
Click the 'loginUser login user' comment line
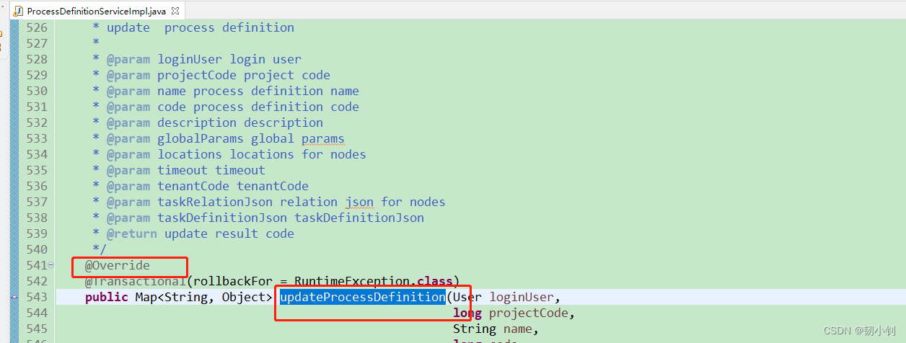click(229, 59)
